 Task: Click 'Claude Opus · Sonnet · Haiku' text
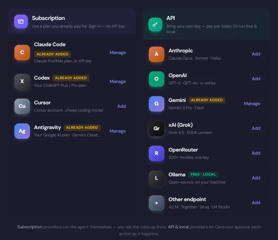[x=195, y=58]
